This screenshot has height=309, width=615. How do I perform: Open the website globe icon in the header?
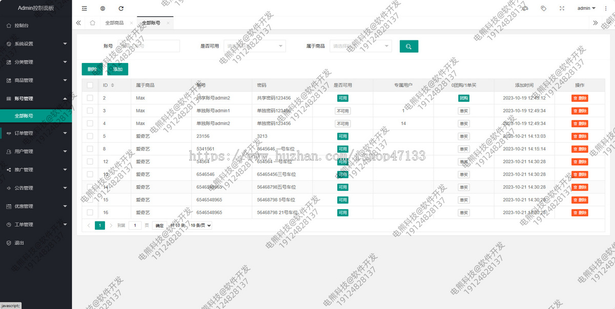point(102,8)
